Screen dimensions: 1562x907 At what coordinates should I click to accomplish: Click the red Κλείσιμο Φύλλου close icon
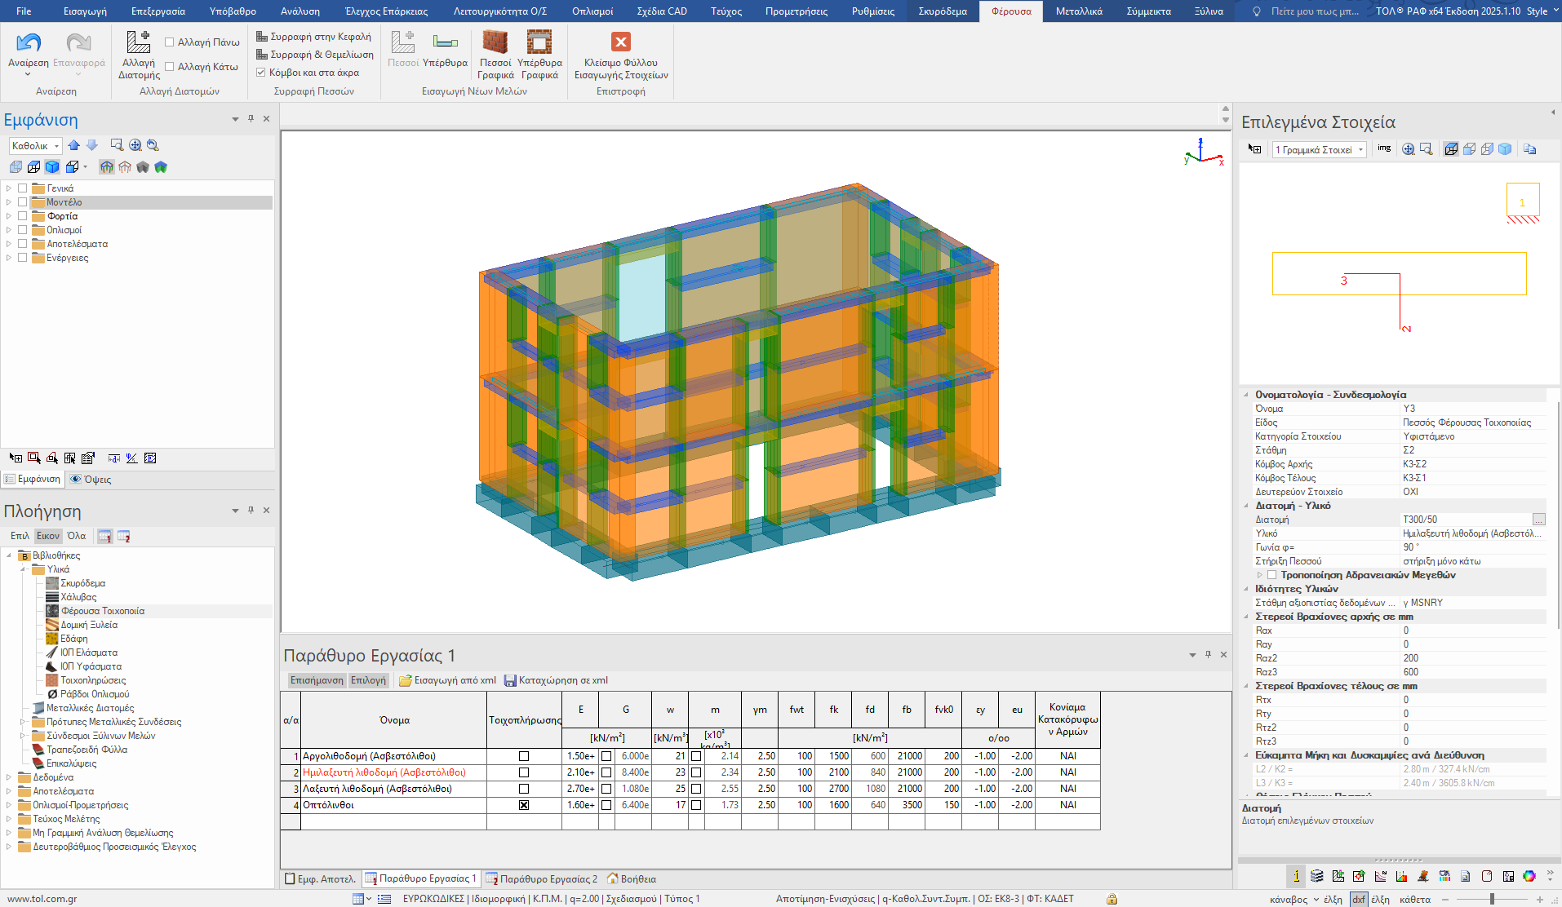(x=621, y=42)
